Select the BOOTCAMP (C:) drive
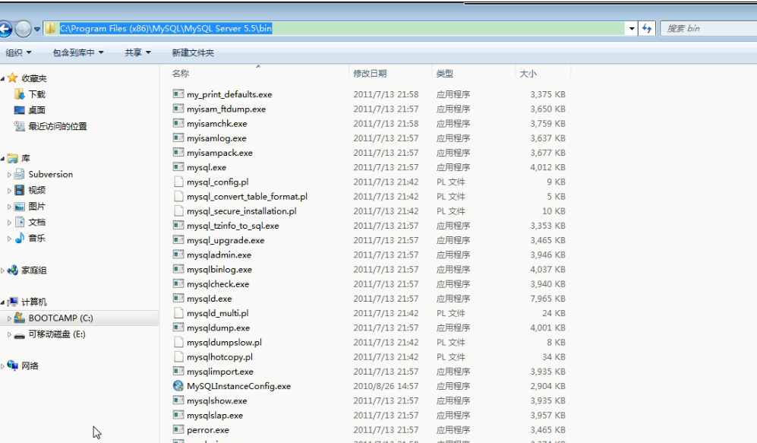Screen dimensions: 757x443 (x=60, y=318)
